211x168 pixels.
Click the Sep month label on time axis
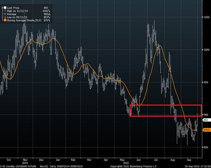pos(189,159)
